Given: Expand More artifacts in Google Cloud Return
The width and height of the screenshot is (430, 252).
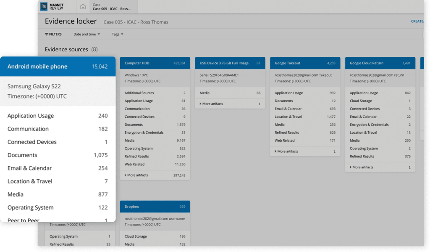Looking at the screenshot, I should click(362, 167).
